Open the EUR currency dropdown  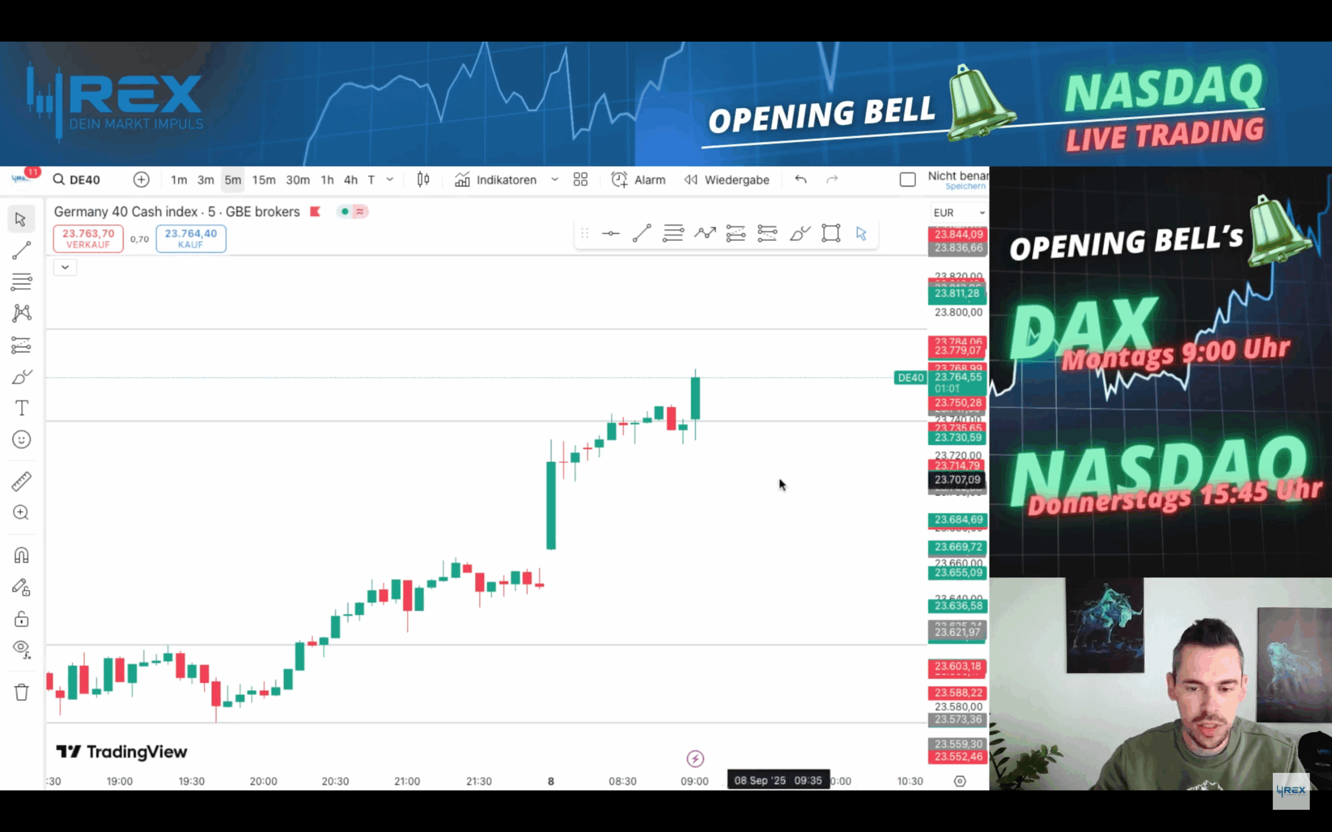tap(958, 212)
